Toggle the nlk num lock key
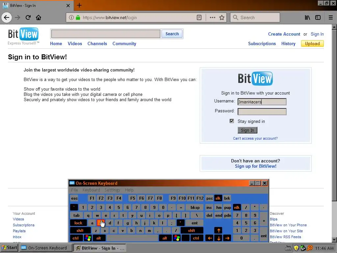The height and width of the screenshot is (253, 337). (237, 208)
